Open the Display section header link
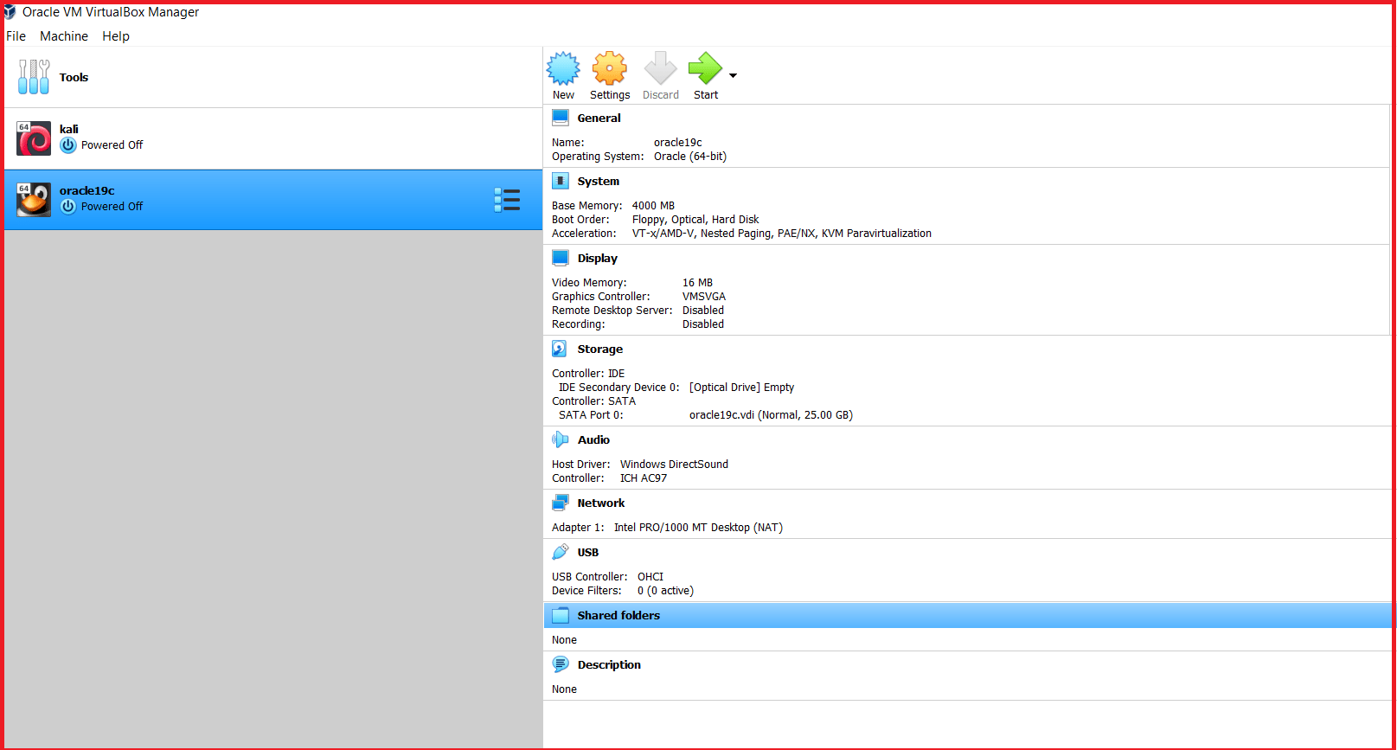1397x750 pixels. (x=598, y=259)
